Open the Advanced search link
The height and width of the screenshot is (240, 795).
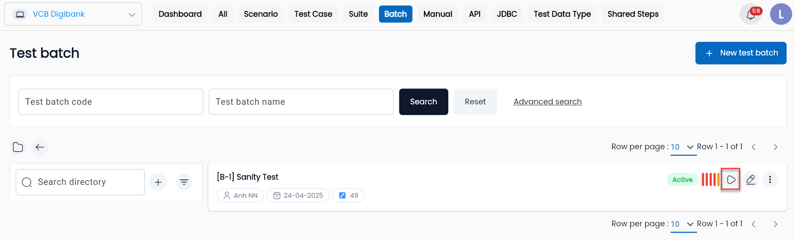click(x=548, y=102)
